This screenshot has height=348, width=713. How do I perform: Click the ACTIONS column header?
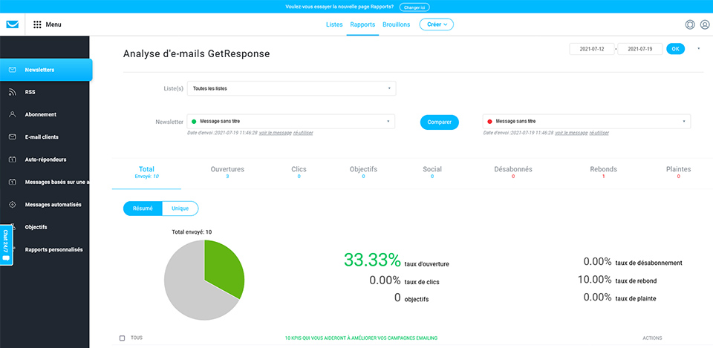coord(652,338)
